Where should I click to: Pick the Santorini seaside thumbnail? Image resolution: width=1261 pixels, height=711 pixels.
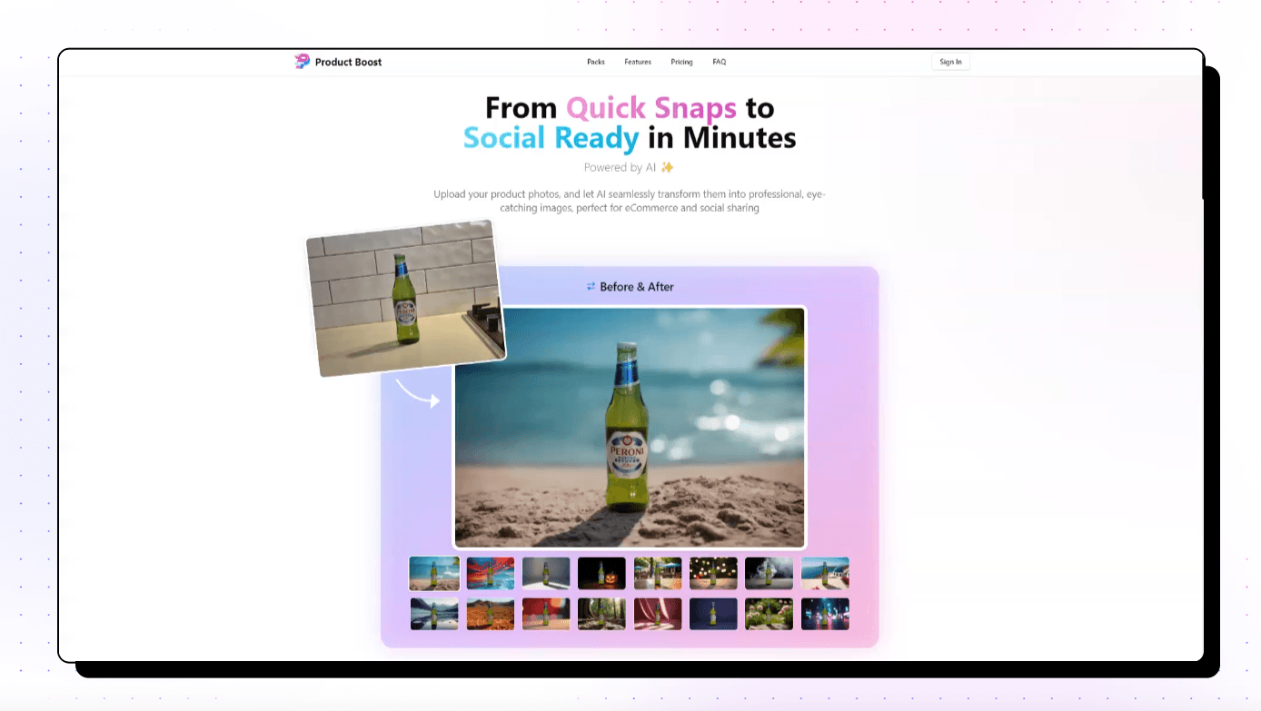point(825,574)
